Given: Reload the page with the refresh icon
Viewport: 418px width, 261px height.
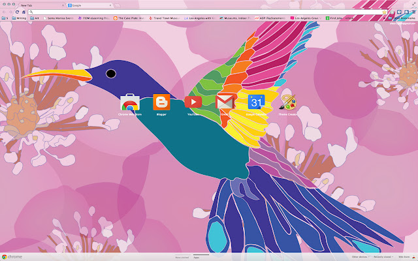Looking at the screenshot, I should [x=17, y=12].
